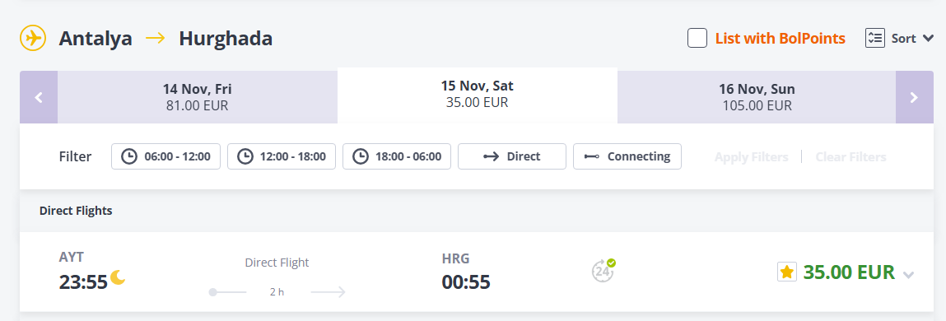Toggle the 06:00 - 12:00 time filter

click(166, 156)
